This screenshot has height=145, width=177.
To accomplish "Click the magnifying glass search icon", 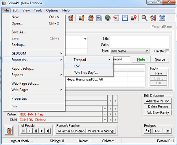I will coord(144,18).
